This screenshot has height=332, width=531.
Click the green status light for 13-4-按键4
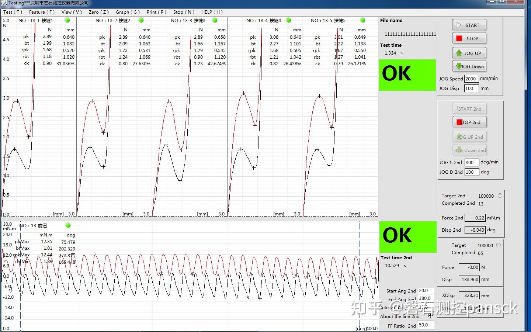pos(288,20)
